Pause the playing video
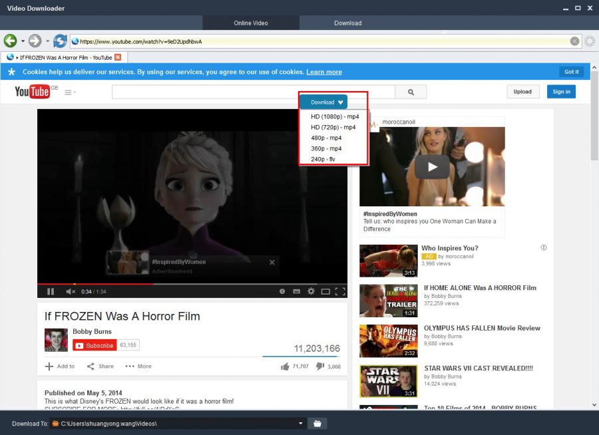599x435 pixels. tap(51, 291)
